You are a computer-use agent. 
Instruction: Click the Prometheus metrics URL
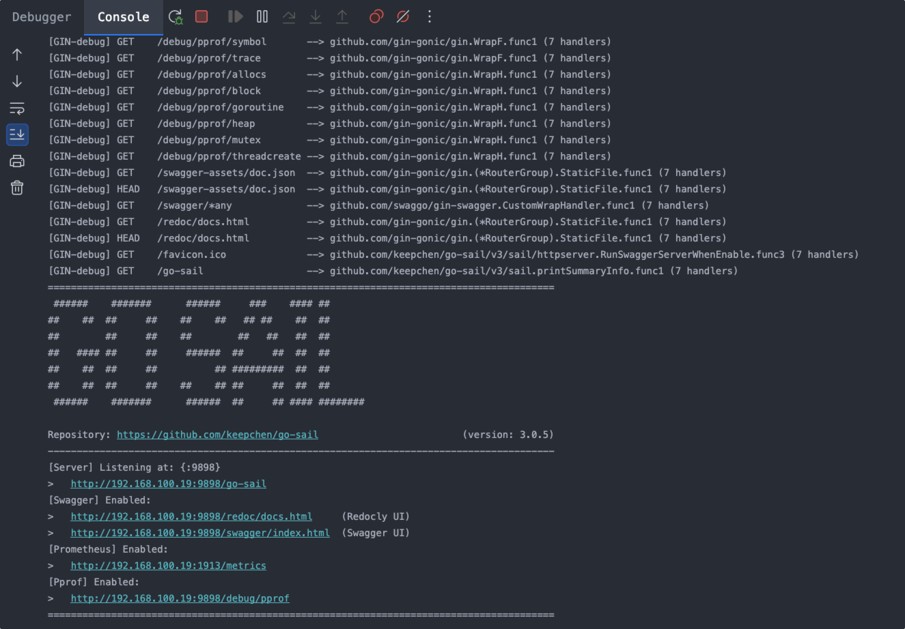168,566
